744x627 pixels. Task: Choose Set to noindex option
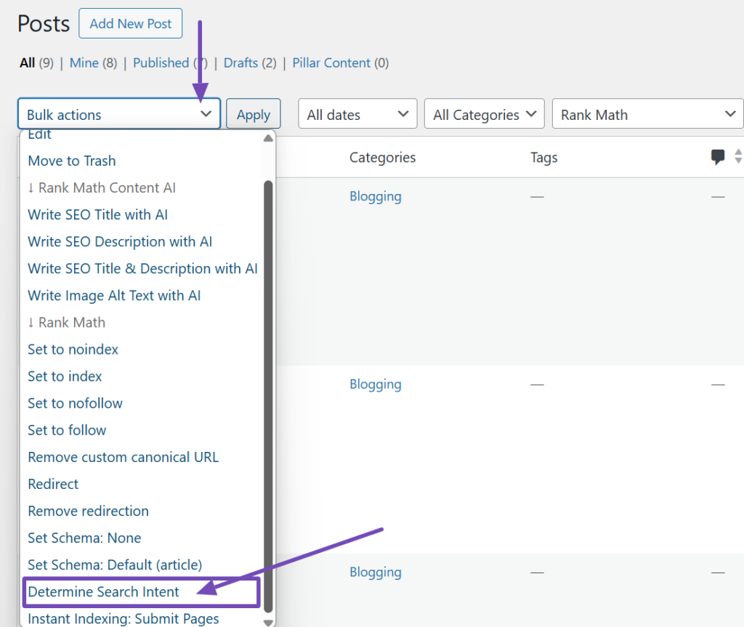tap(73, 349)
